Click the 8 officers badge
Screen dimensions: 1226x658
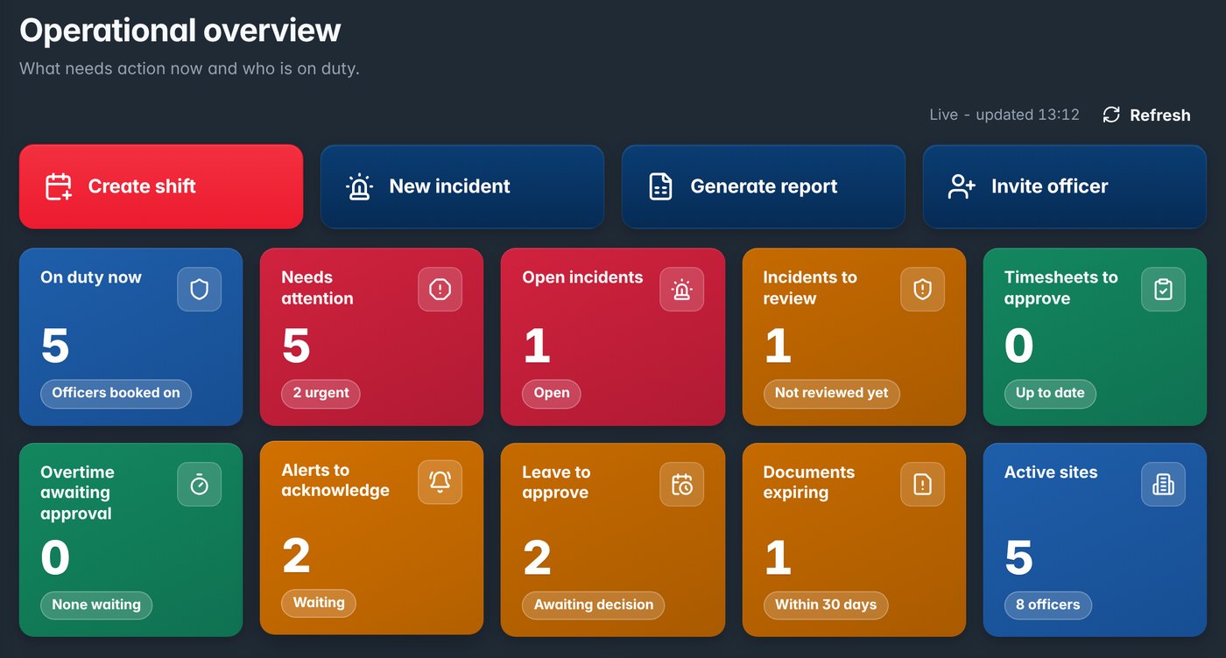(x=1048, y=605)
